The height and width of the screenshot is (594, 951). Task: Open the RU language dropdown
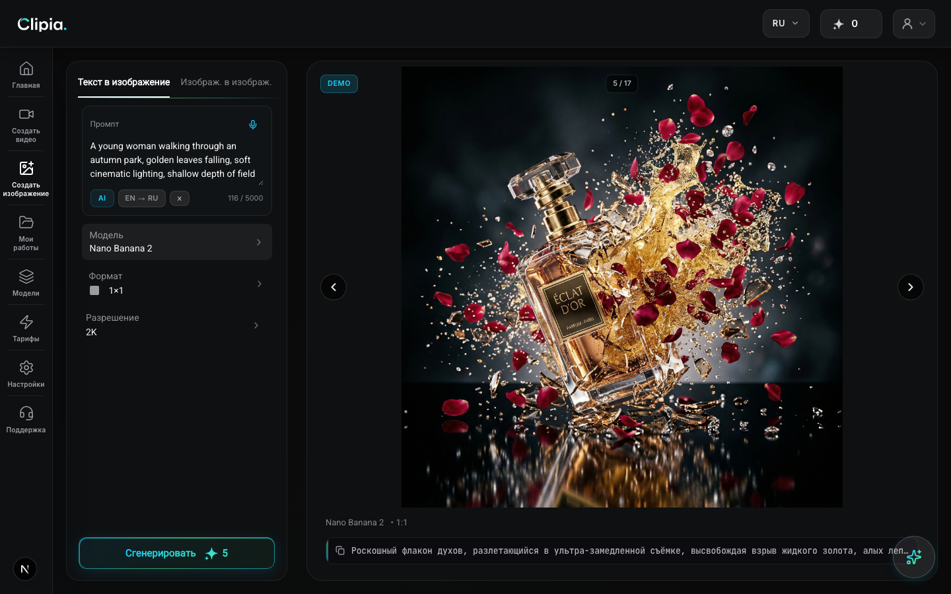[786, 24]
